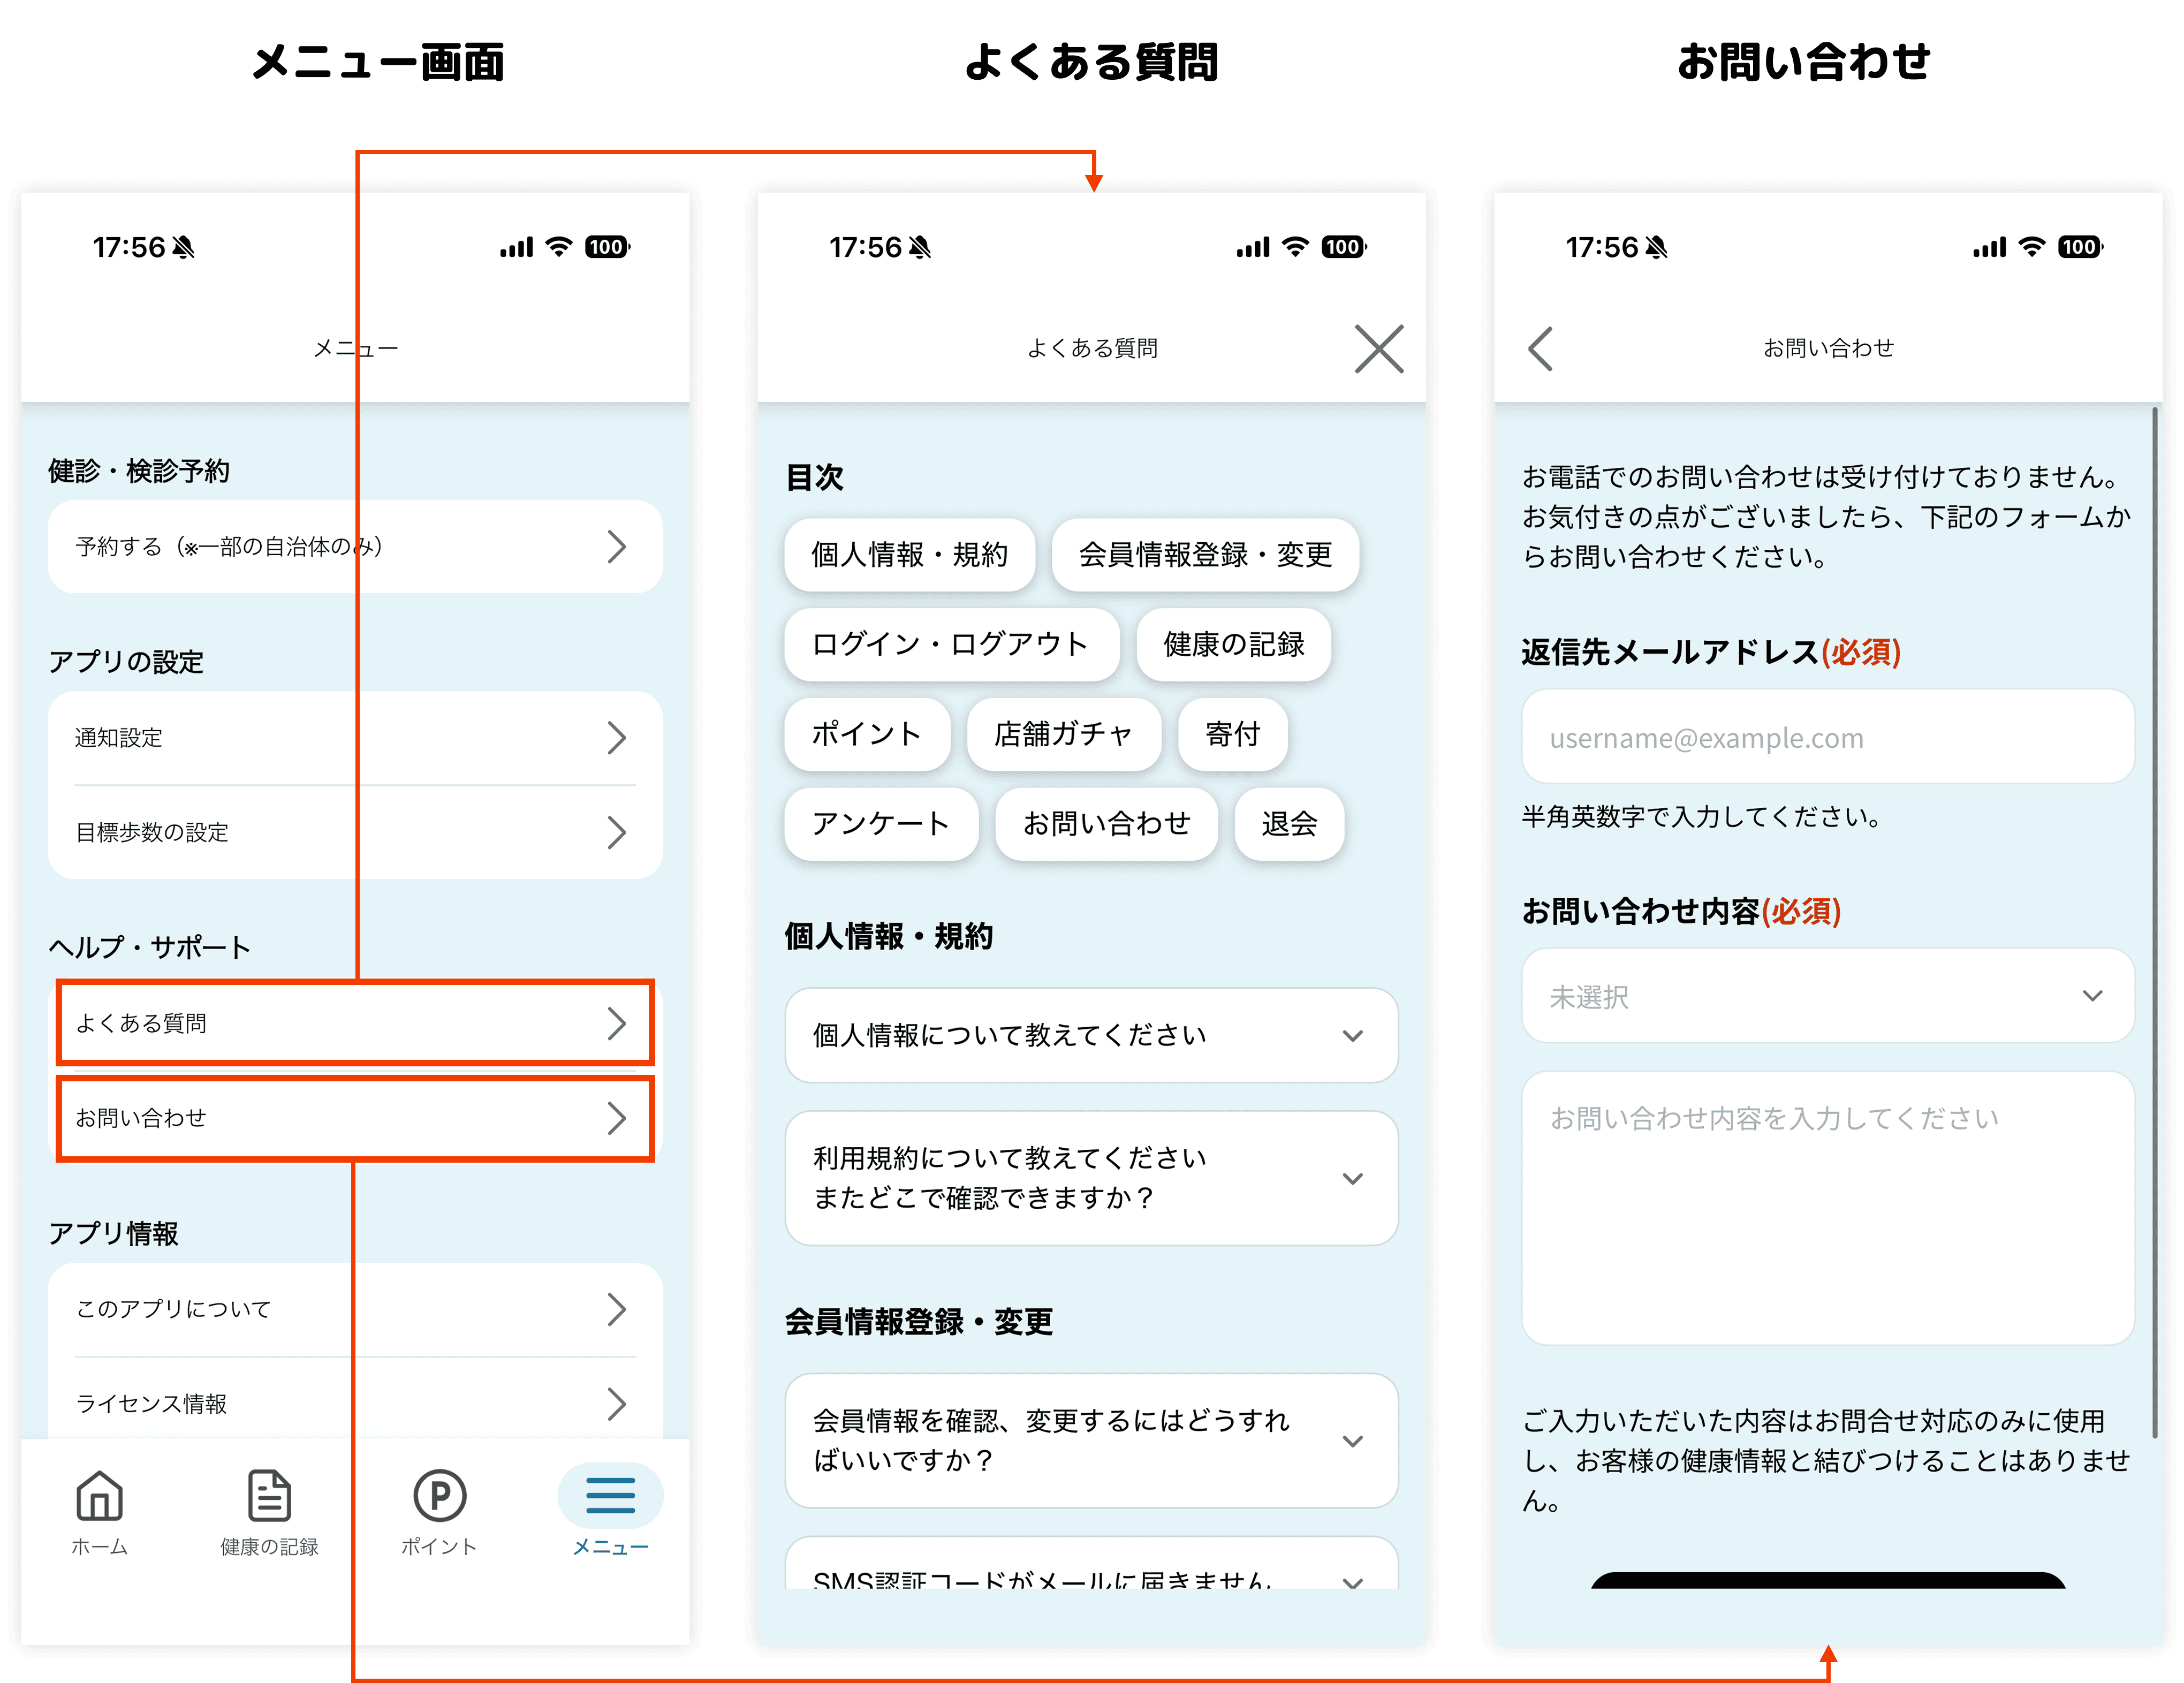Expand 個人情報について教えてください question
The width and height of the screenshot is (2184, 1683).
(x=1091, y=1035)
